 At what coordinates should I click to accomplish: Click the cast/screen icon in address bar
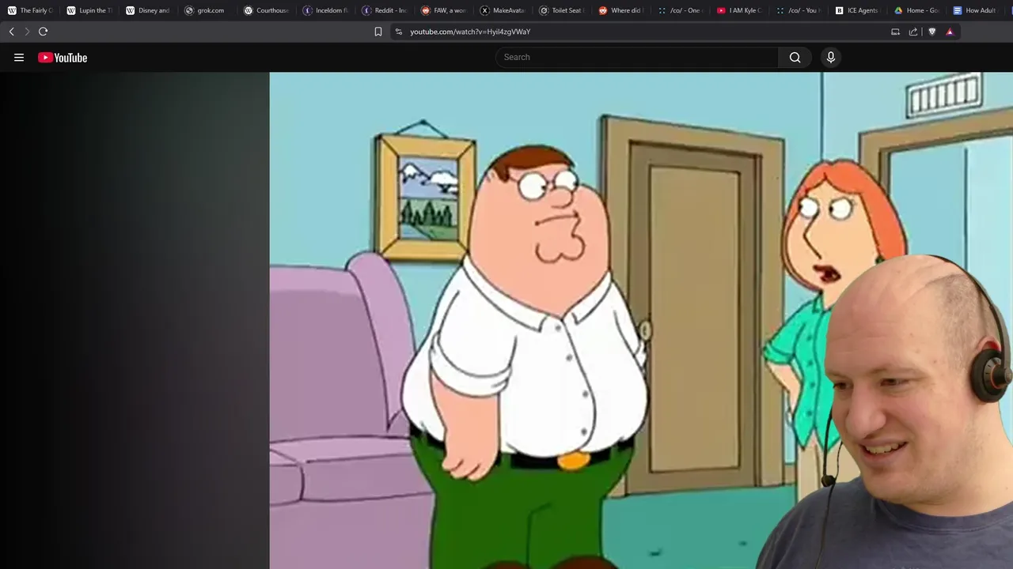point(895,32)
